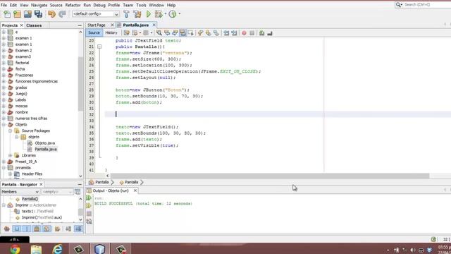Collapse the Pantalla constructor code fold
The width and height of the screenshot is (451, 254).
coord(99,47)
